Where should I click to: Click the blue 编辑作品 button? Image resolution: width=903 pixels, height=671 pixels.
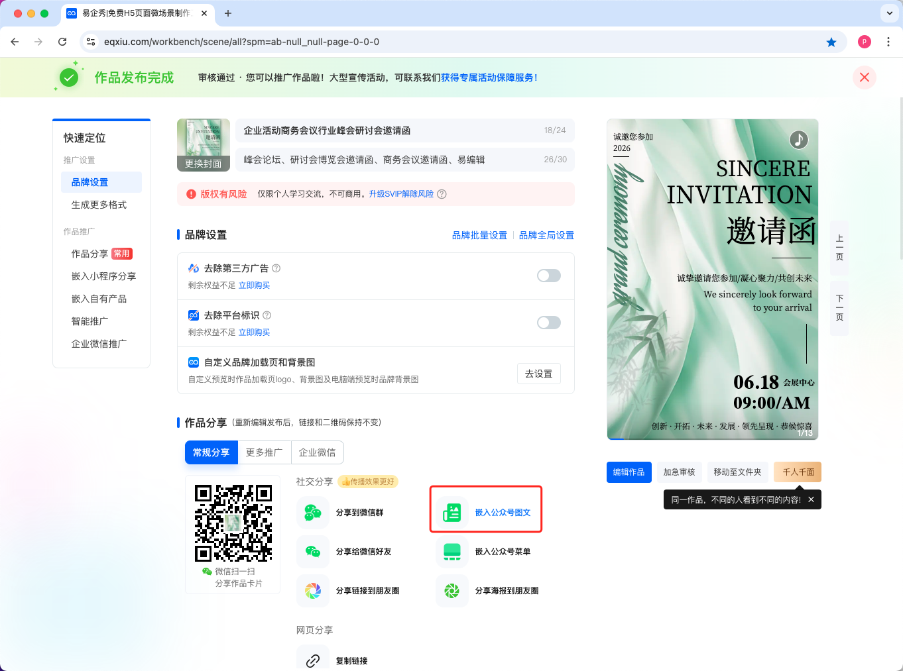click(629, 472)
